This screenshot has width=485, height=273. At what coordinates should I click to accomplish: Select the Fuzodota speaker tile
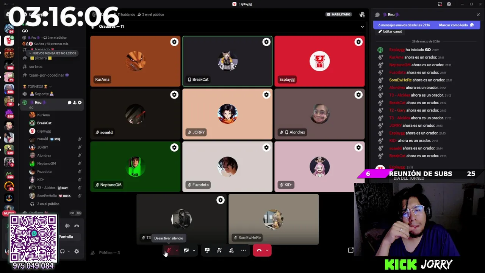(227, 166)
